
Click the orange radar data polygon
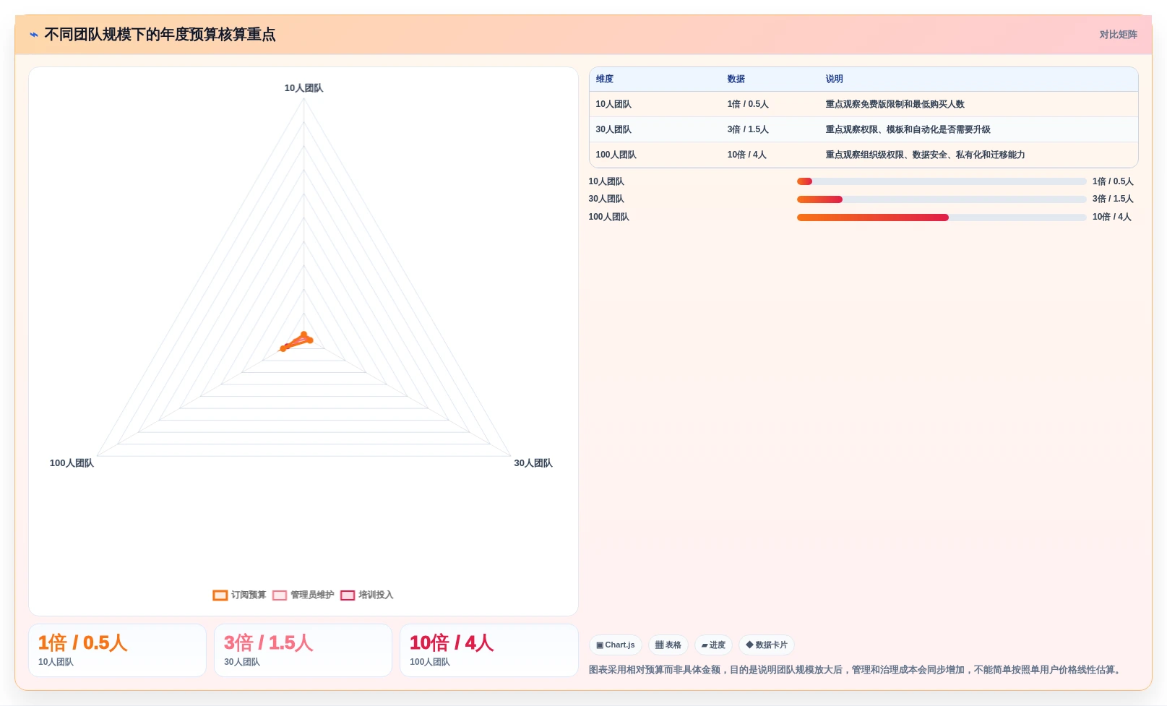[298, 341]
